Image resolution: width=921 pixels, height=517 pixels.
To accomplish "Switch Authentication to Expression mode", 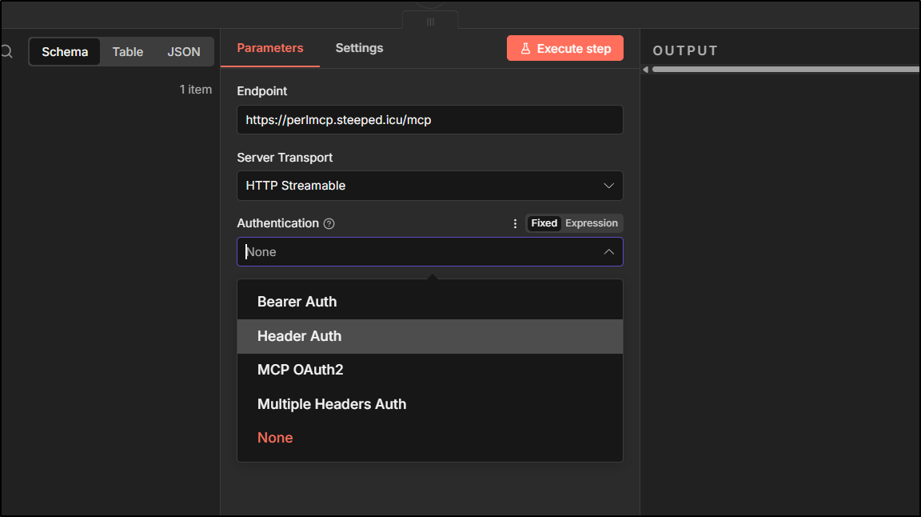I will (x=592, y=223).
